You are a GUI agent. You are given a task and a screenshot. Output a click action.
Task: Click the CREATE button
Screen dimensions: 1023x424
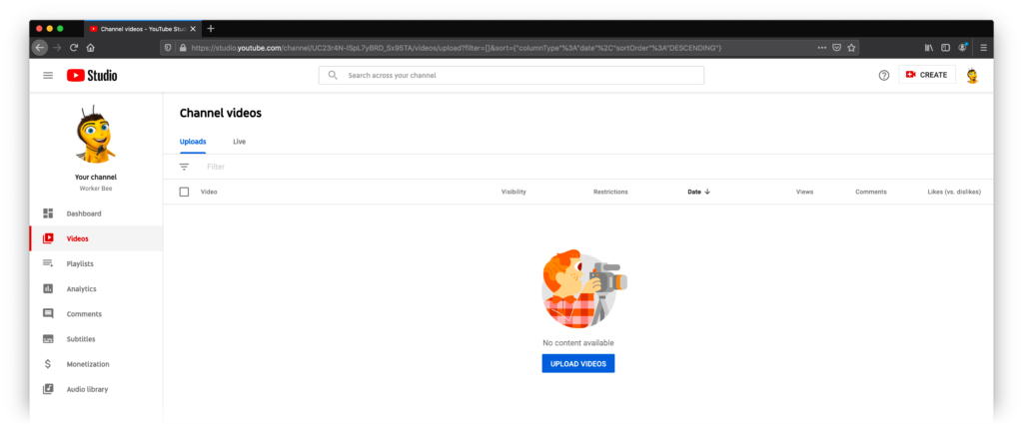point(926,75)
